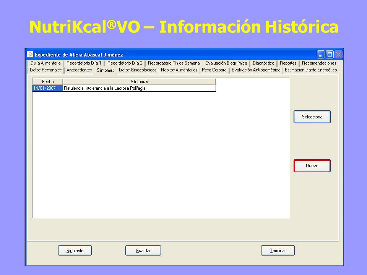This screenshot has height=275, width=367.
Task: Click the application icon in the title bar
Action: point(30,55)
